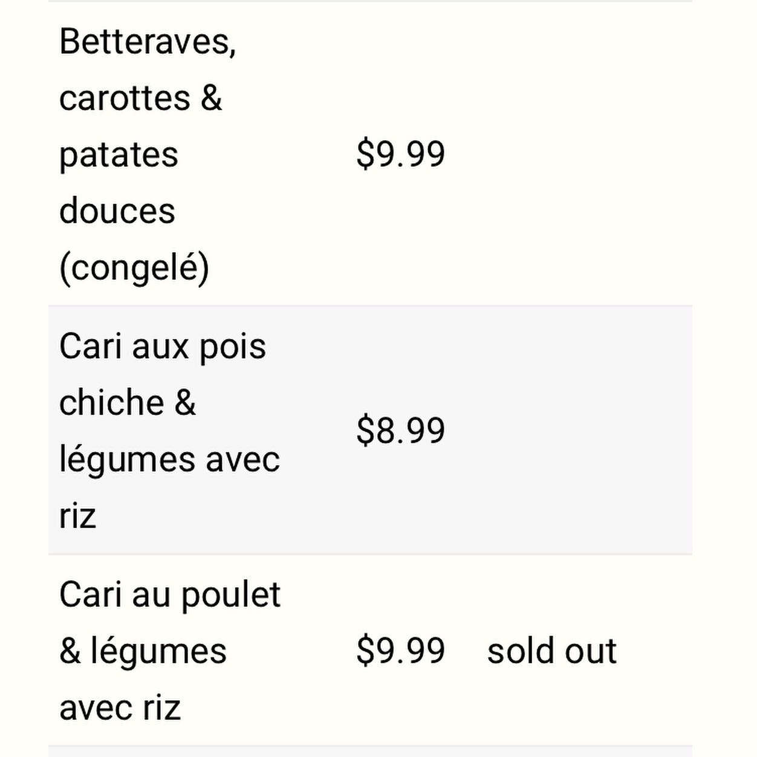This screenshot has height=757, width=757.
Task: Click the 'carottes &' text line
Action: [140, 98]
